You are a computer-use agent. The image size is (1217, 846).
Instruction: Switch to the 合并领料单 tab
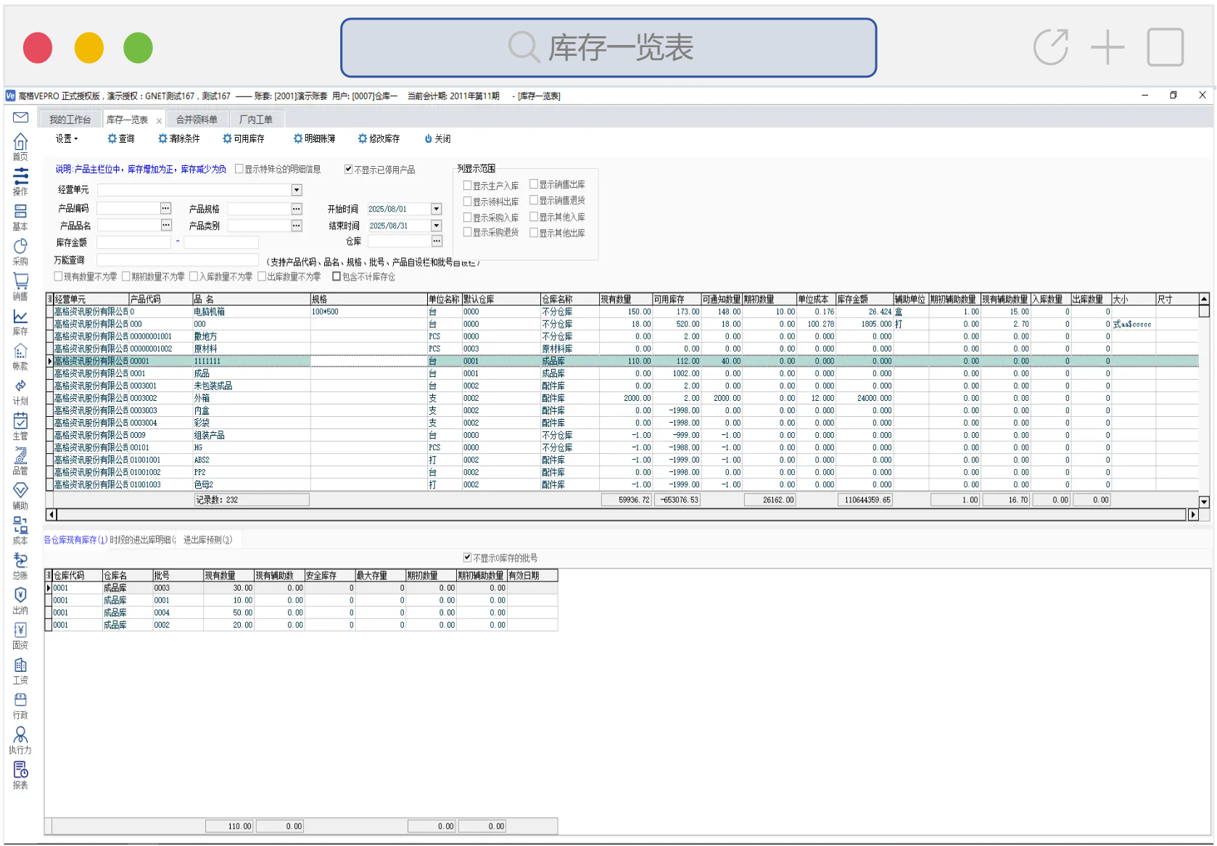(x=197, y=120)
